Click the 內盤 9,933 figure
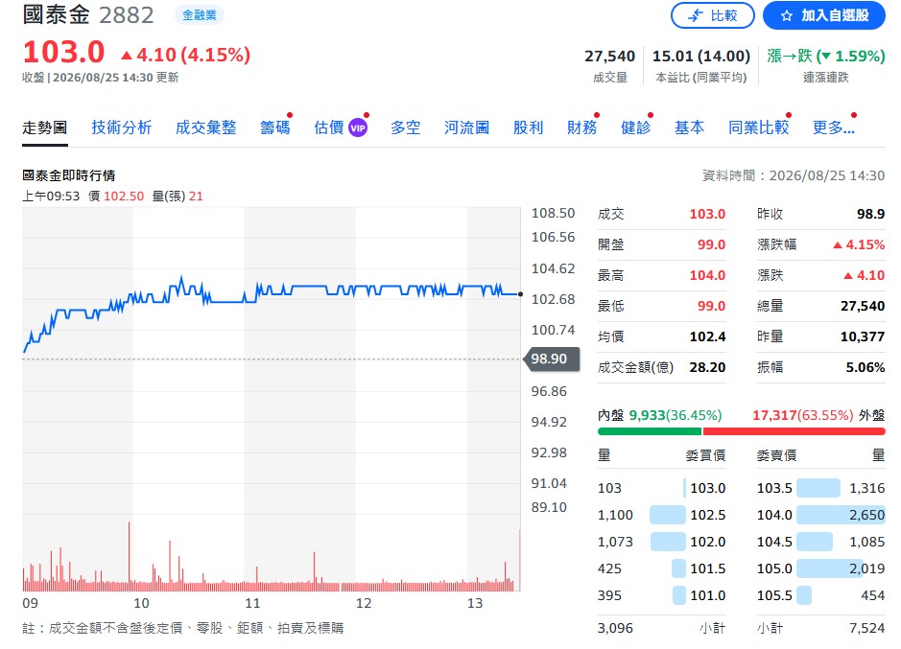Screen dimensions: 901x649 (x=647, y=415)
